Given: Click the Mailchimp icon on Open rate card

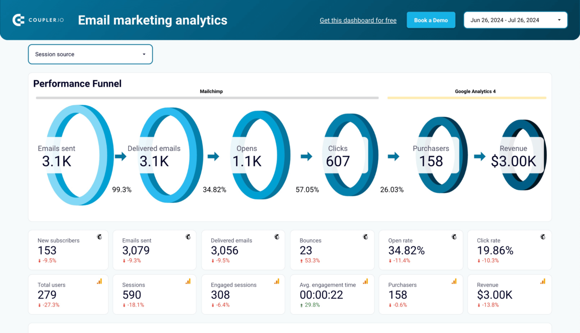Looking at the screenshot, I should pyautogui.click(x=455, y=237).
